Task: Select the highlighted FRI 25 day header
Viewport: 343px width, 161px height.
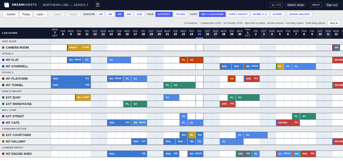Action: pos(199,33)
